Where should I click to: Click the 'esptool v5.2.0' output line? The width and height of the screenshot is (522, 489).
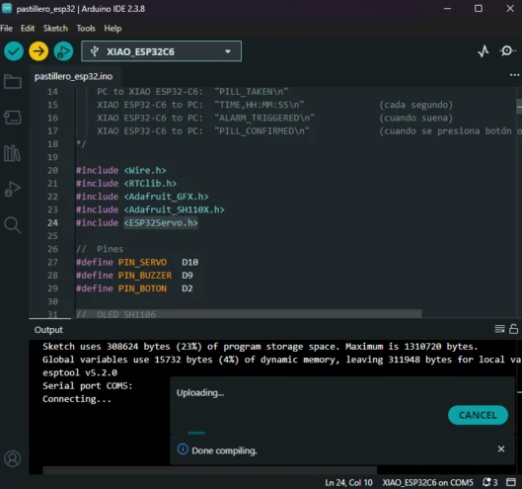[x=80, y=372]
